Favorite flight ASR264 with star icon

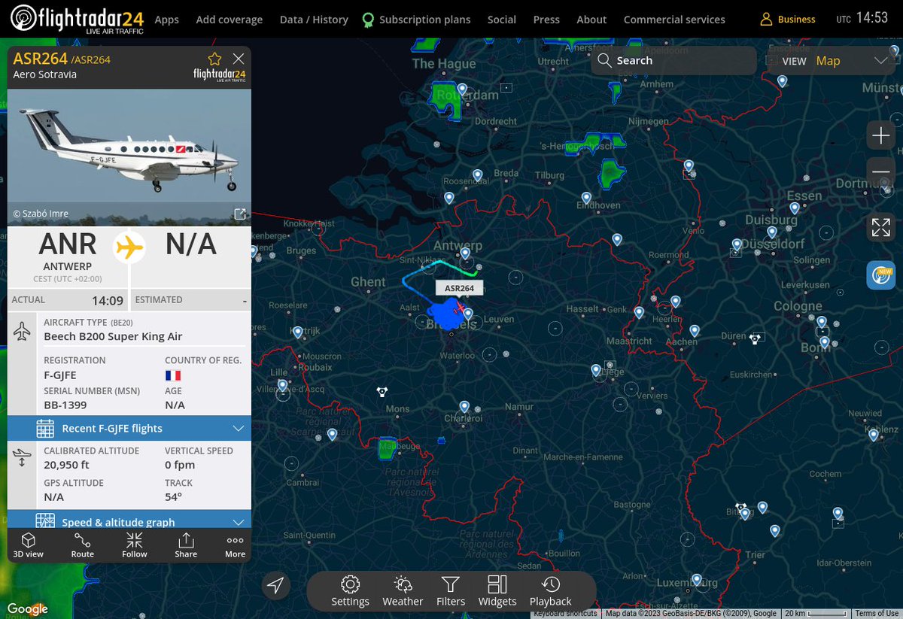214,59
